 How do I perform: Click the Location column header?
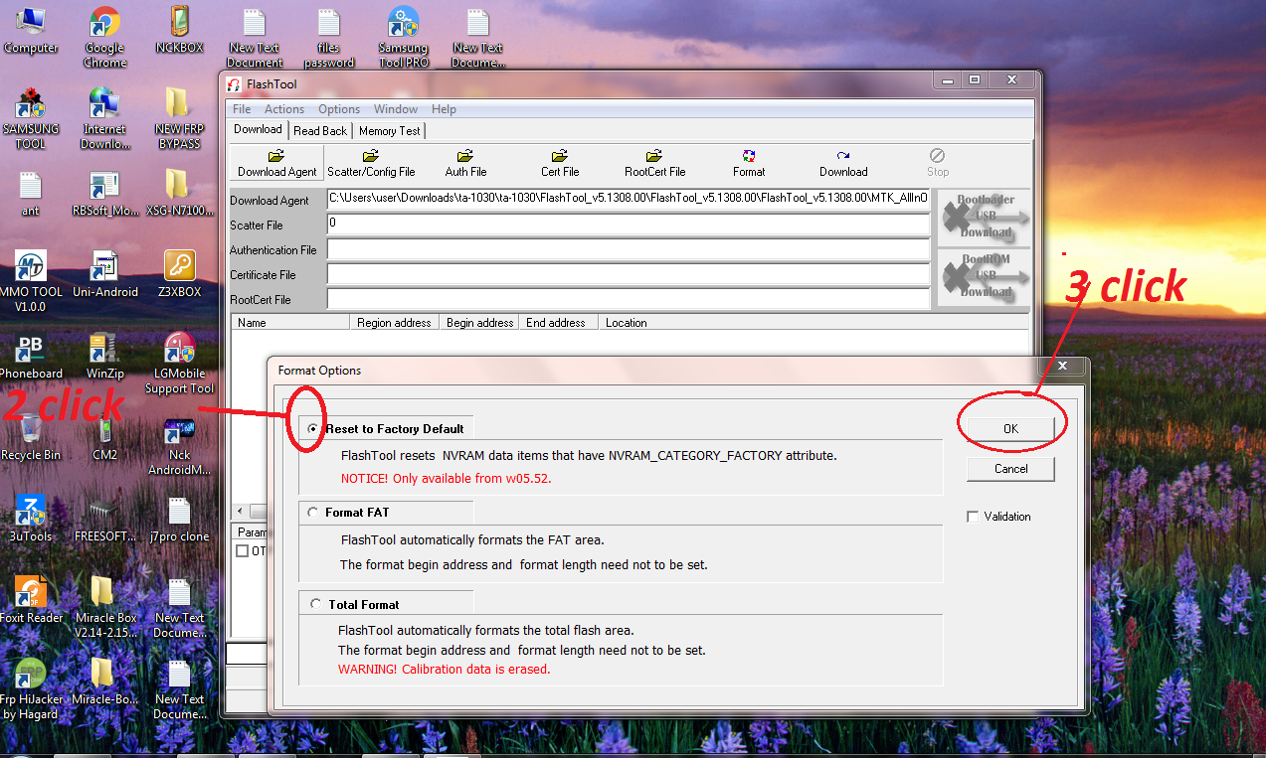coord(814,323)
